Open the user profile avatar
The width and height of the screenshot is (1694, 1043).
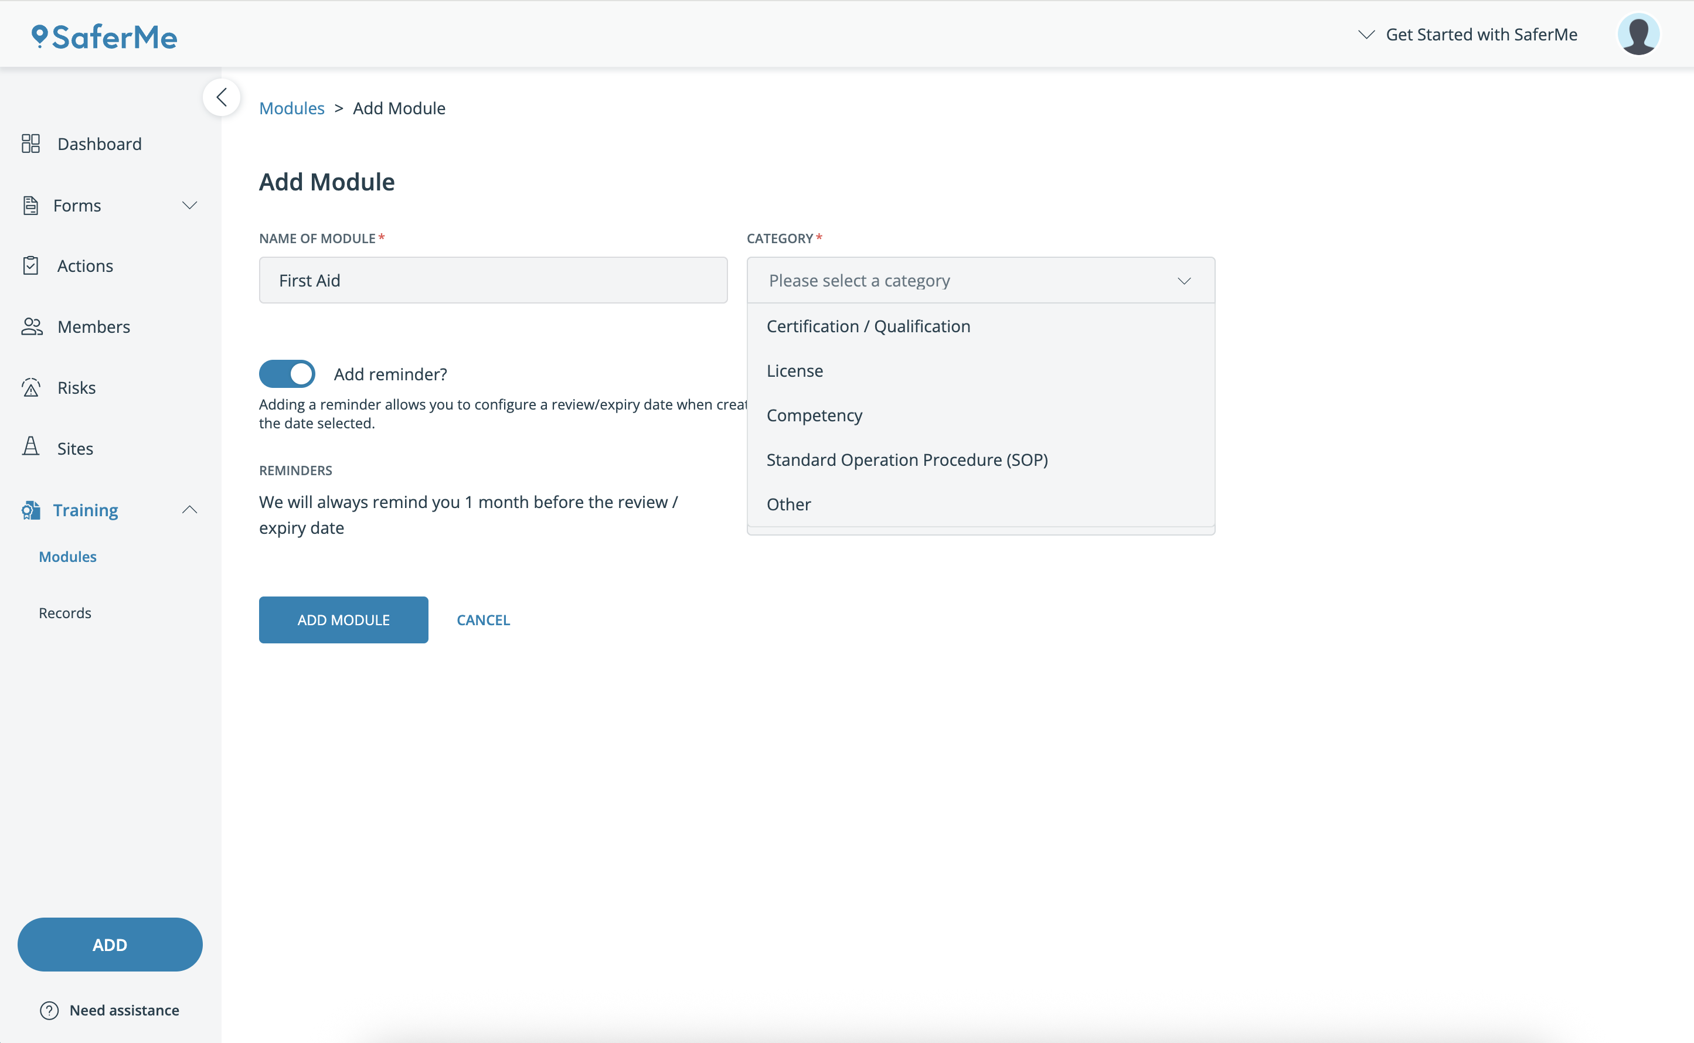[1638, 34]
